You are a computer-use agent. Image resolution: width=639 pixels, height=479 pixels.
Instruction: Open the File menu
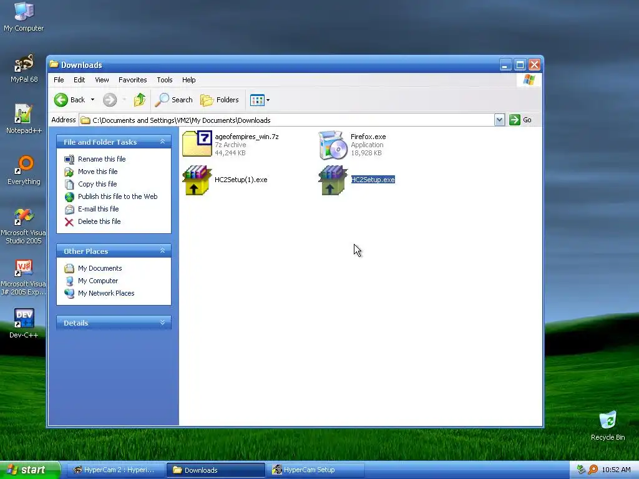tap(59, 80)
